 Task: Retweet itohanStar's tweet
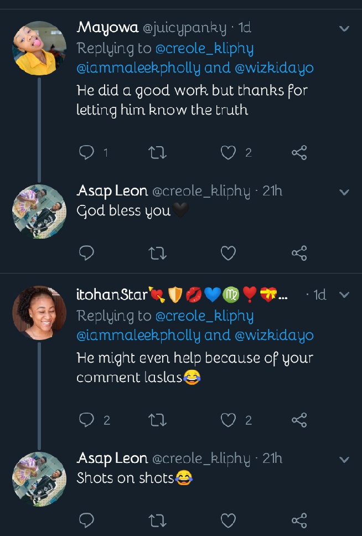point(158,420)
